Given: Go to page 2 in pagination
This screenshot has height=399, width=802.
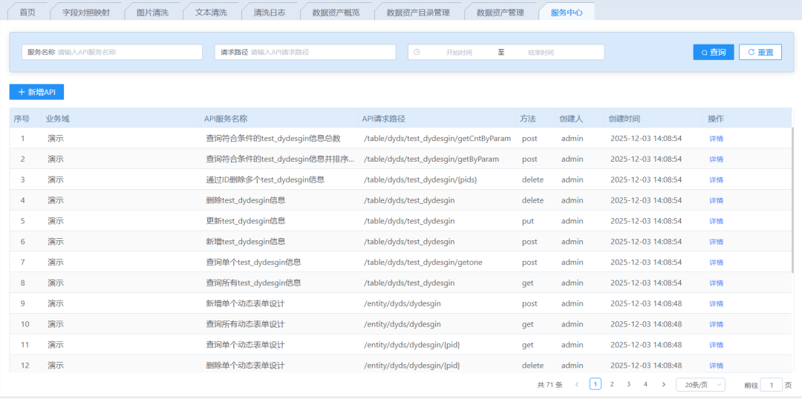Looking at the screenshot, I should (612, 384).
